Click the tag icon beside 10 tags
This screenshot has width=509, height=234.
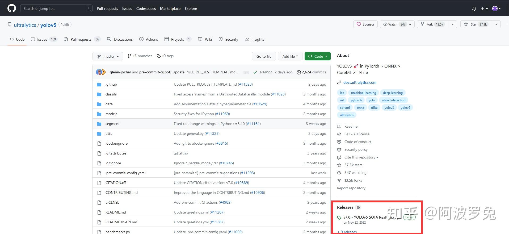pyautogui.click(x=159, y=56)
